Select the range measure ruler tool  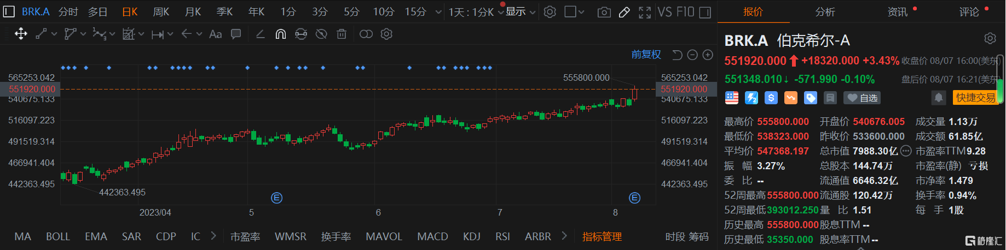(158, 34)
